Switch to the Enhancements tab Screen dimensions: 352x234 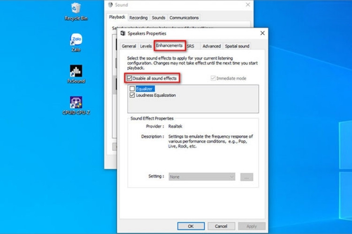(169, 45)
